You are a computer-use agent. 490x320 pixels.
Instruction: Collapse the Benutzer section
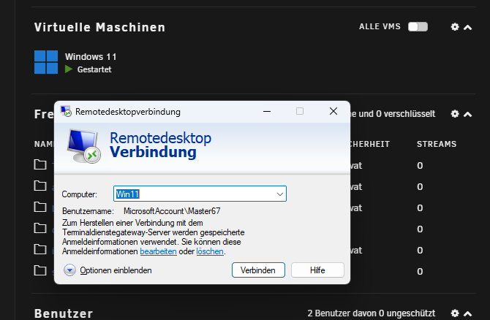tap(467, 313)
